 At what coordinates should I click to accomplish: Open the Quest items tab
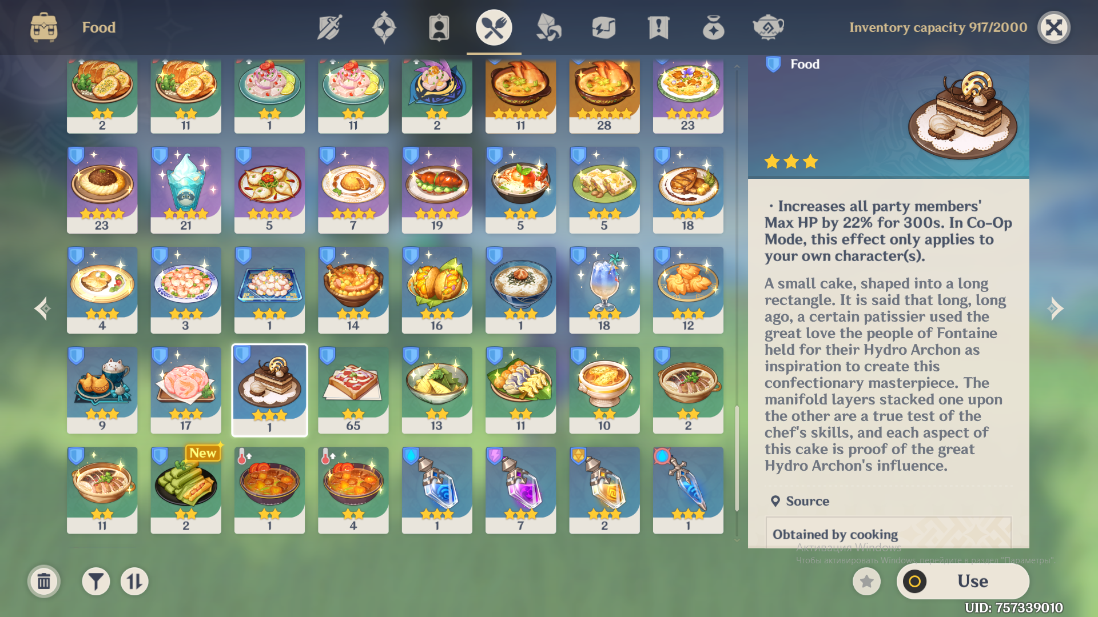(658, 27)
